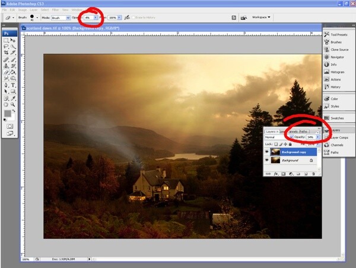The height and width of the screenshot is (268, 356).
Task: Enable Erase to History checkbox
Action: click(x=133, y=17)
